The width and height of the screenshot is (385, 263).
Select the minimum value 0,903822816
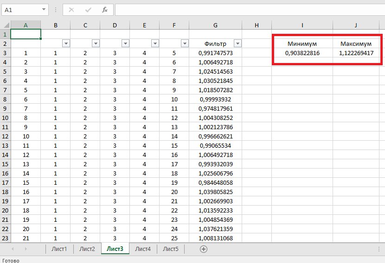pos(302,53)
